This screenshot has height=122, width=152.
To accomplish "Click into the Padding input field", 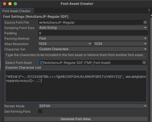I will coord(93,33).
